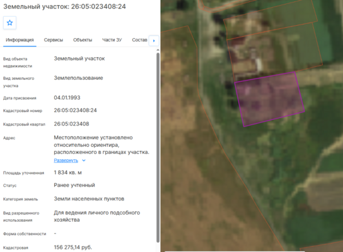Expand address via chevron next to Развернуть
The image size is (343, 252).
[83, 160]
